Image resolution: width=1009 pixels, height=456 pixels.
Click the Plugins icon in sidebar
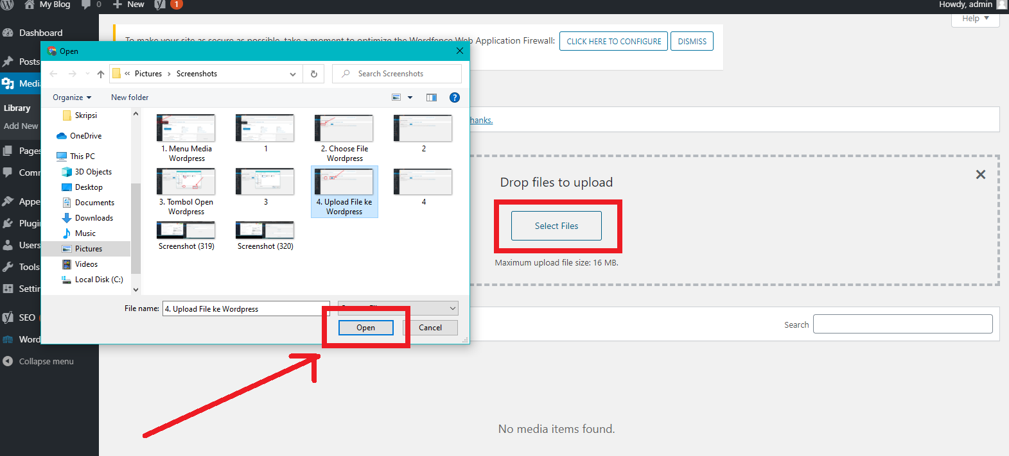[x=8, y=223]
